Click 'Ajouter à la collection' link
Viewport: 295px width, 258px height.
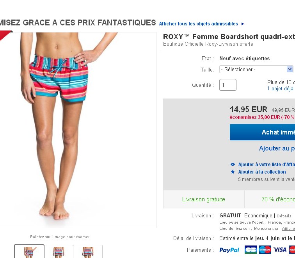click(262, 172)
